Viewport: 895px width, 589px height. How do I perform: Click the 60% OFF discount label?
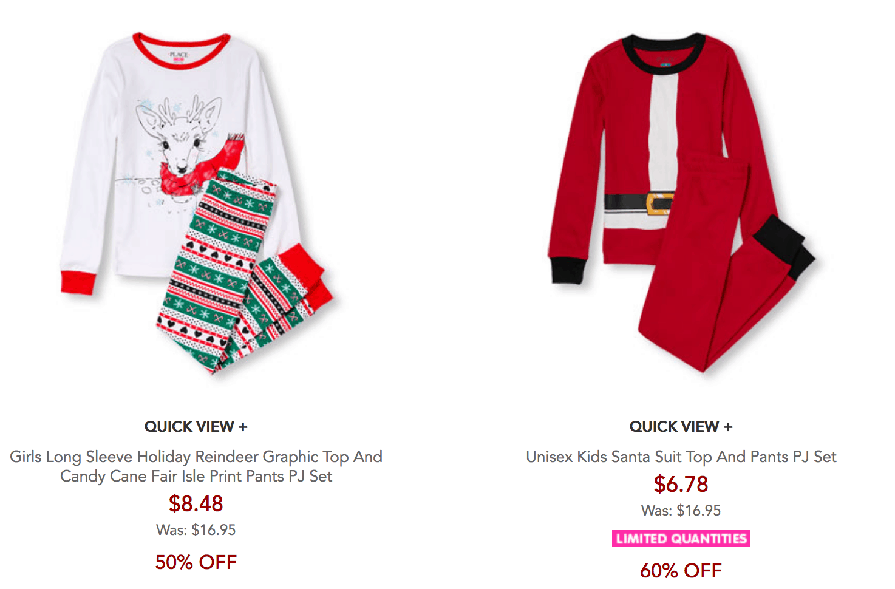681,571
